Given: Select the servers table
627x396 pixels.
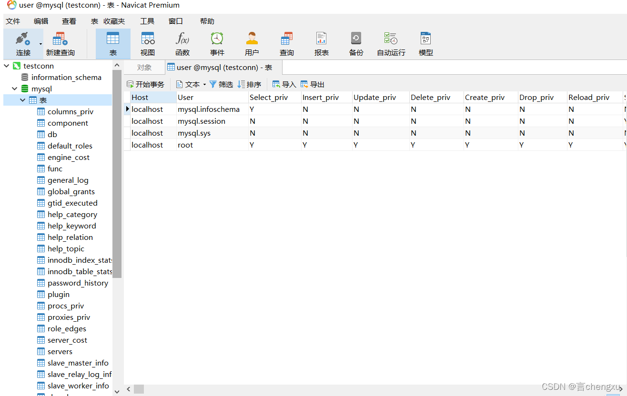Looking at the screenshot, I should (60, 351).
